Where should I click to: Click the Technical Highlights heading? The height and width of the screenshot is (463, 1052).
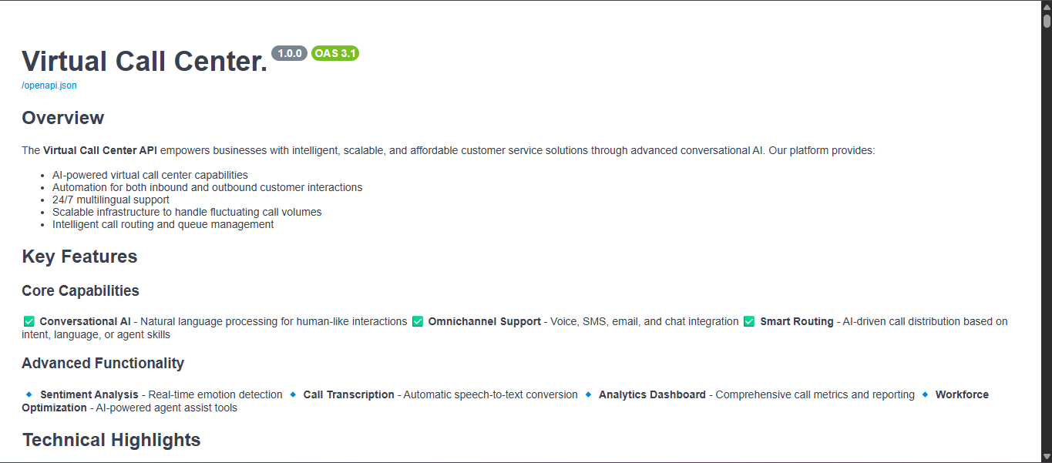(112, 440)
